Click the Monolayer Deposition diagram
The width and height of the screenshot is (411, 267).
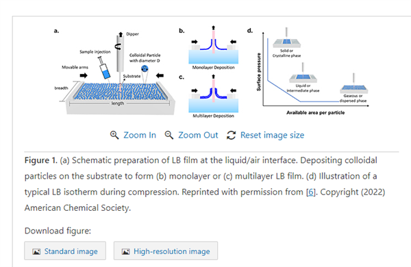coord(213,47)
